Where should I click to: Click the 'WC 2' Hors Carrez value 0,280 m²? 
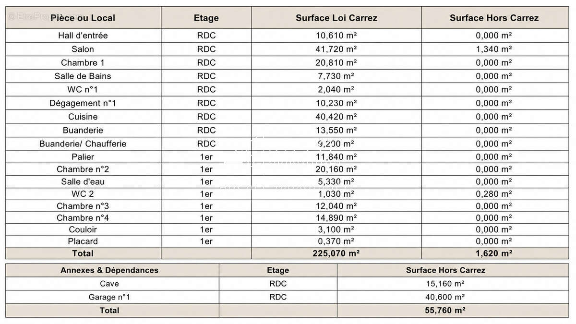click(494, 193)
